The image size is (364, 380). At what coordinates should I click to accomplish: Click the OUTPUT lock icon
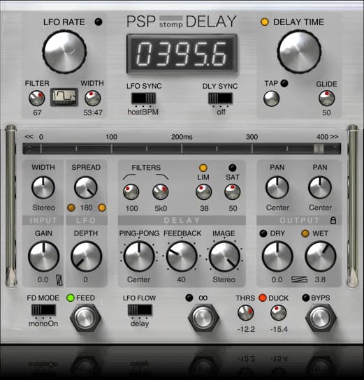click(333, 220)
